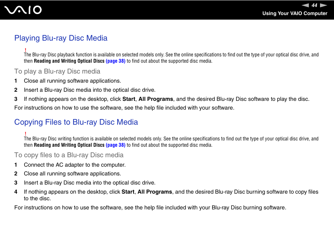Open page 38 link under Copying Files section
The width and height of the screenshot is (334, 236).
[116, 145]
